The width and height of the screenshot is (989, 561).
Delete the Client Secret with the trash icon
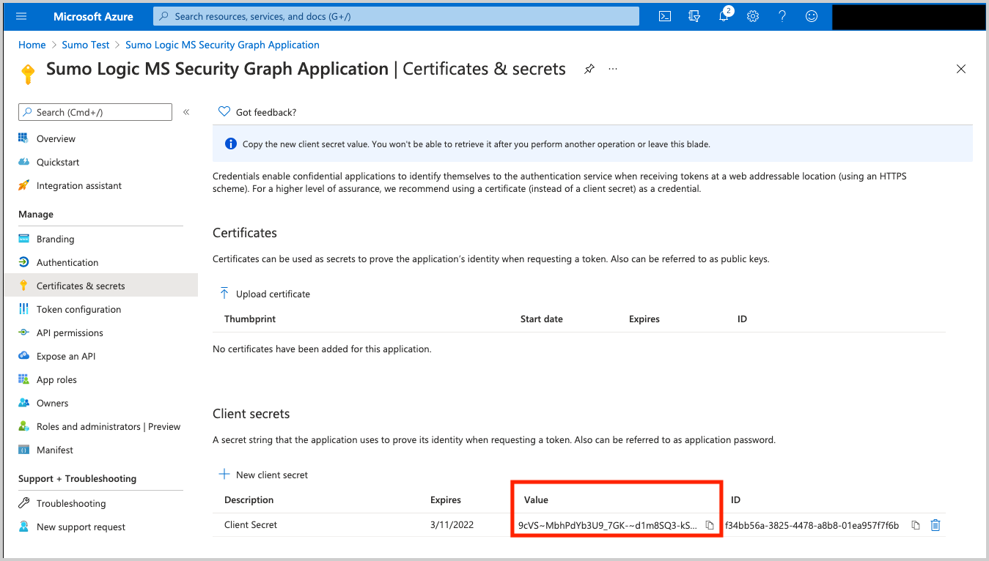click(935, 524)
